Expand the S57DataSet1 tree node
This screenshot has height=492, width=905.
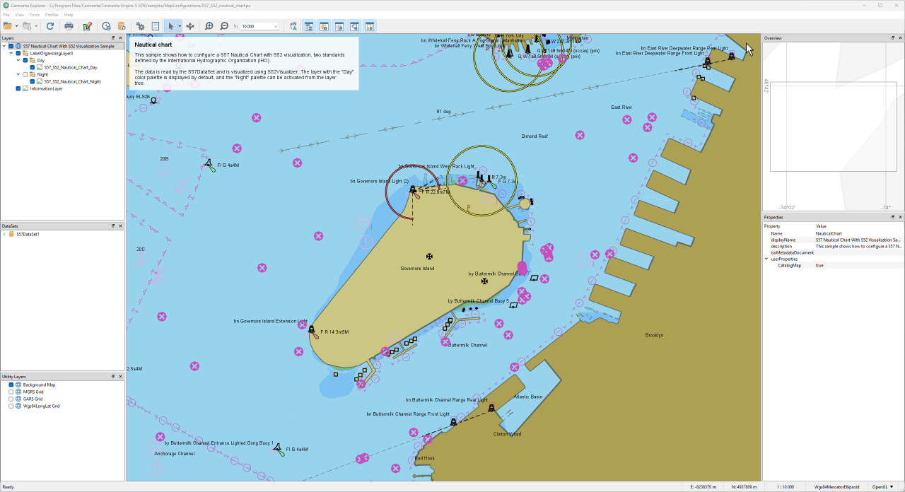click(x=4, y=234)
